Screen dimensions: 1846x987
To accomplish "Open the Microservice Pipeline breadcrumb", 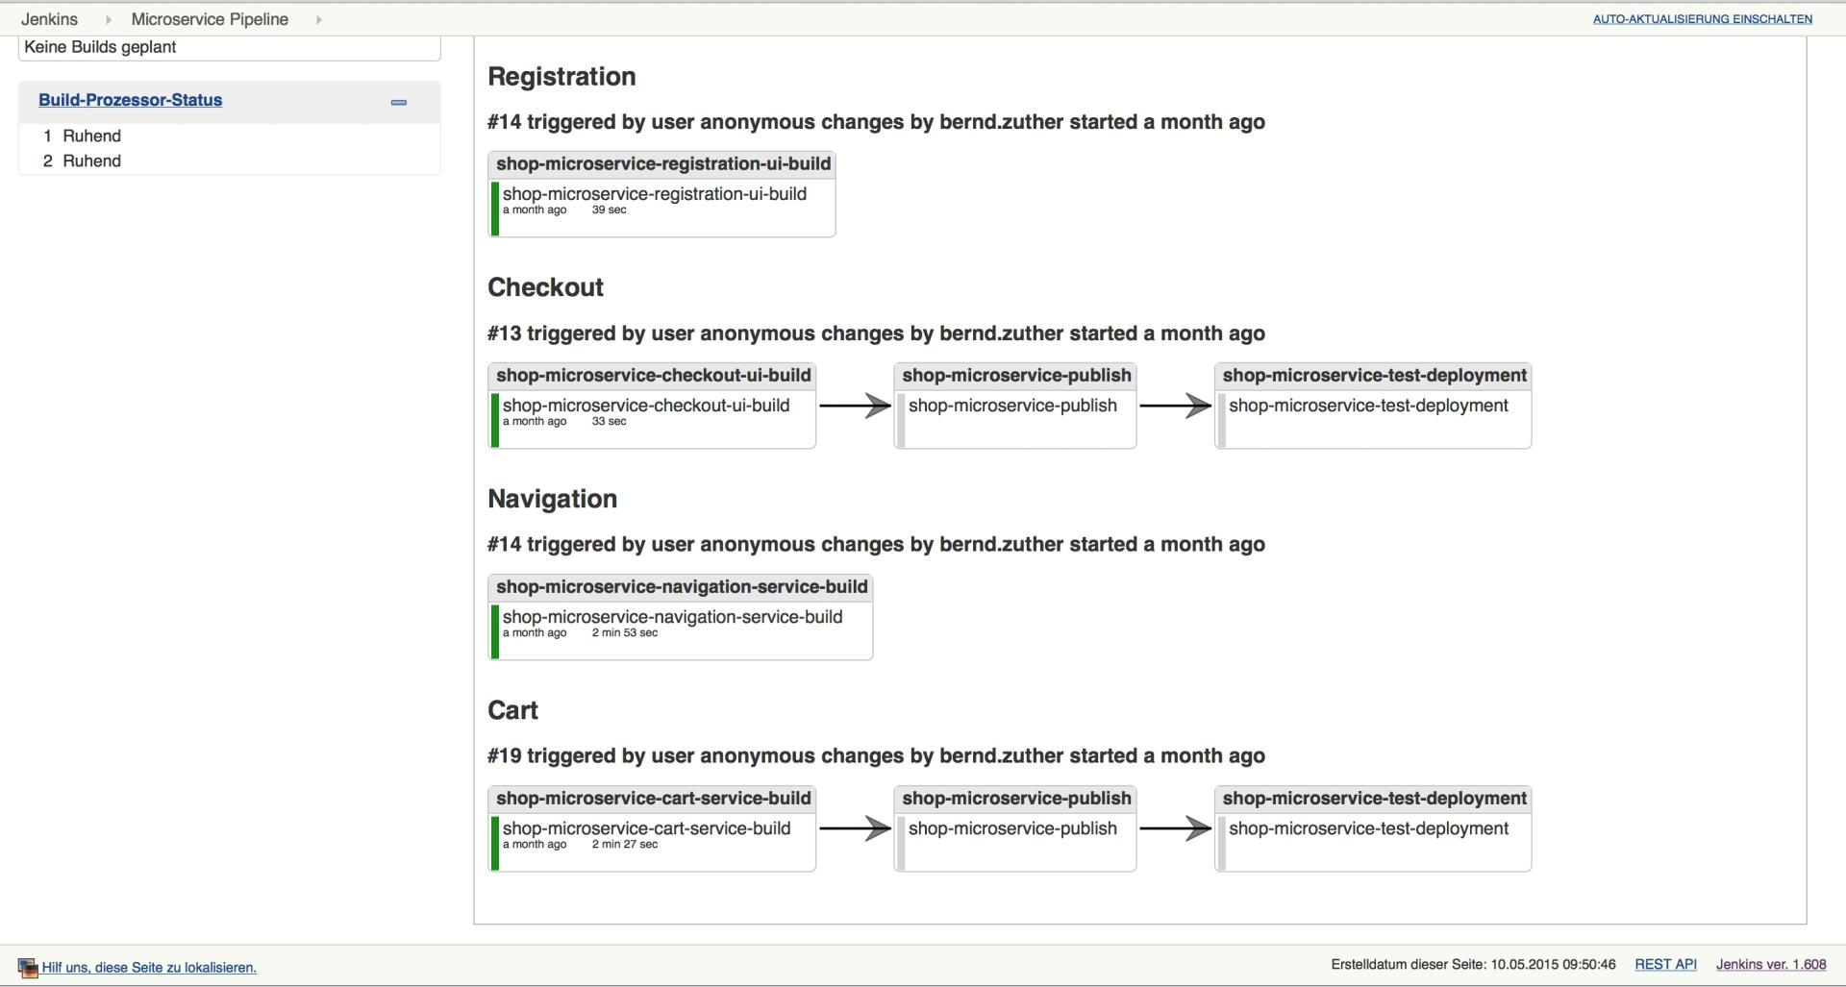I will tap(210, 19).
